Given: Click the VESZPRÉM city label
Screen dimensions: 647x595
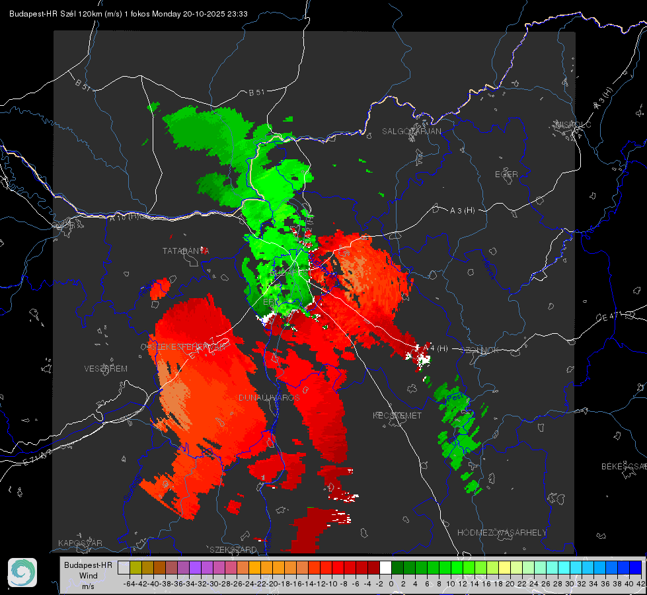Looking at the screenshot, I should point(106,368).
